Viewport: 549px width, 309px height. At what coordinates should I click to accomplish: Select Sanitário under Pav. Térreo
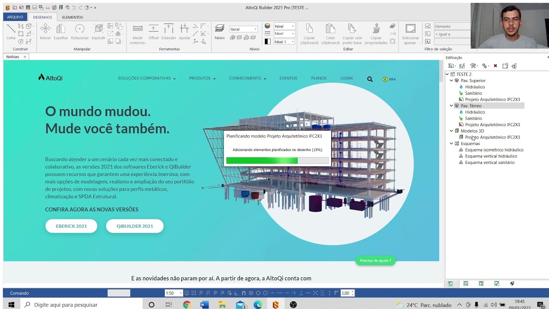click(474, 118)
